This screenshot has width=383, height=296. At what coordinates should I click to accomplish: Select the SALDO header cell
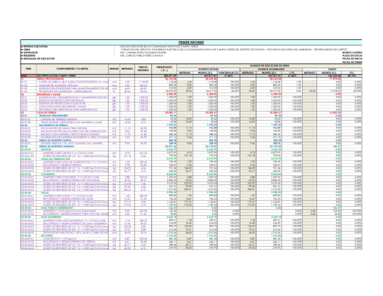356,69
